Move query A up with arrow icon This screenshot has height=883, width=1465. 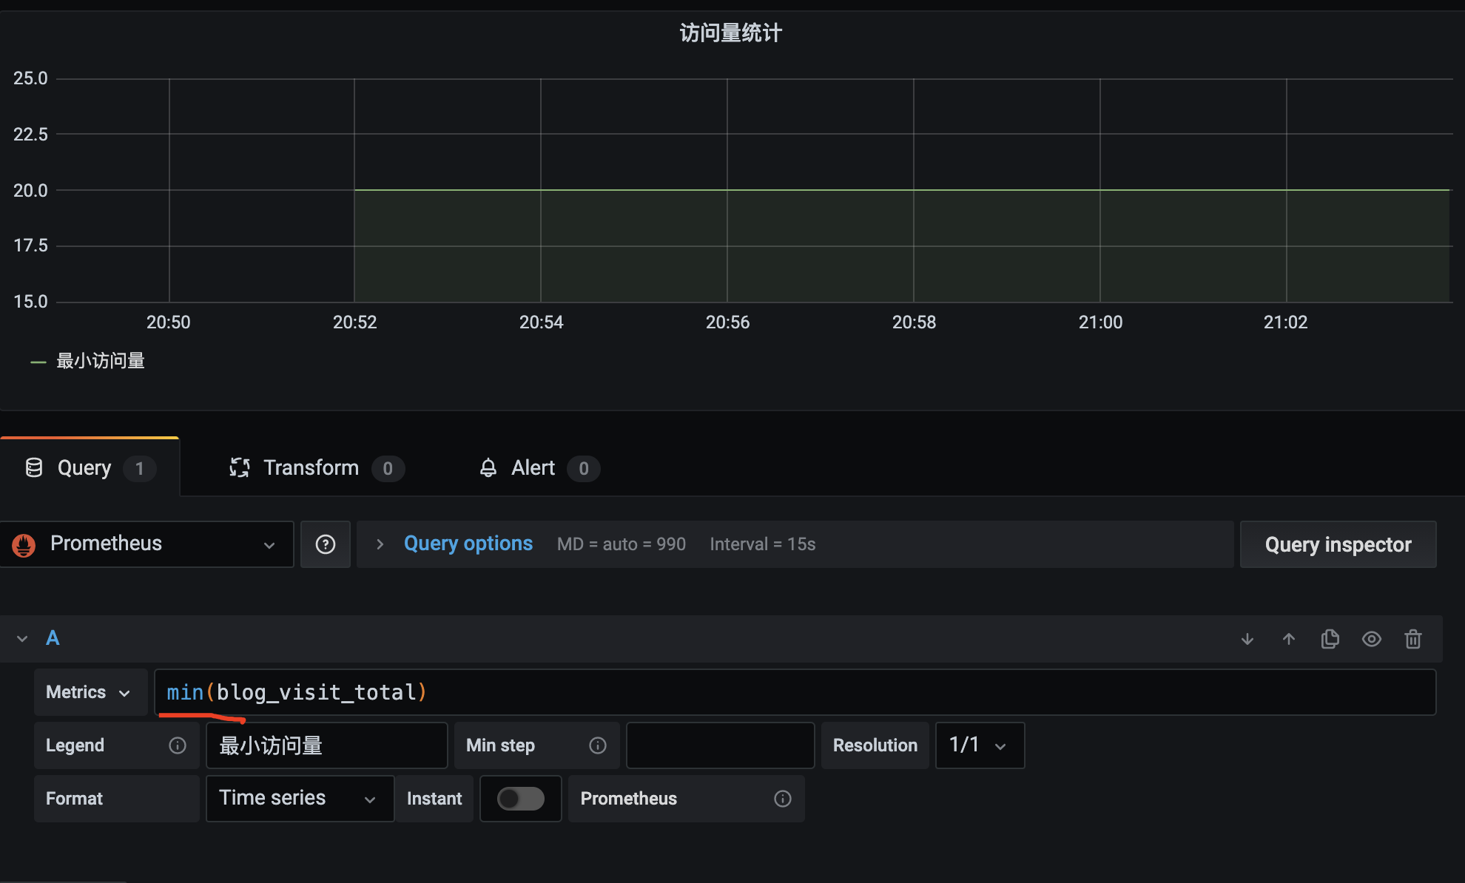(1289, 639)
